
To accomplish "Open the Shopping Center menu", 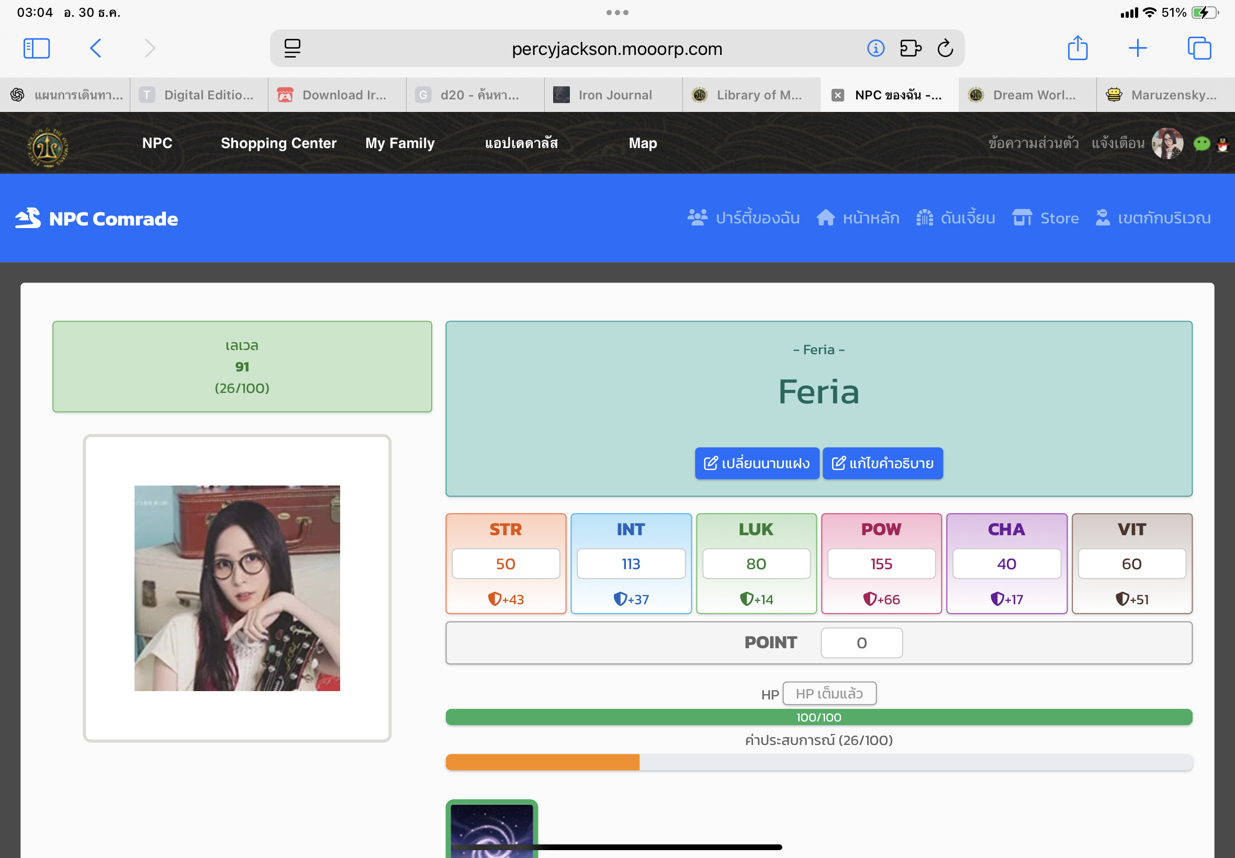I will pos(278,143).
